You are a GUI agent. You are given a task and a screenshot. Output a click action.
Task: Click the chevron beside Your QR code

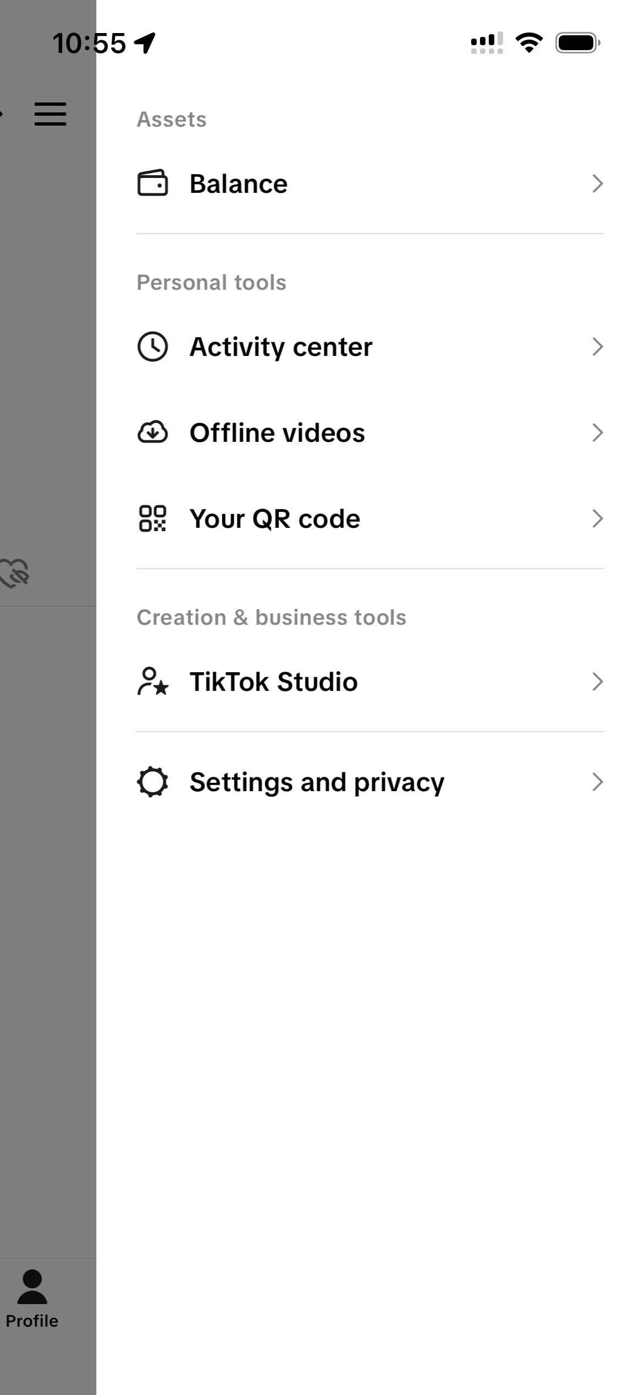pyautogui.click(x=597, y=518)
